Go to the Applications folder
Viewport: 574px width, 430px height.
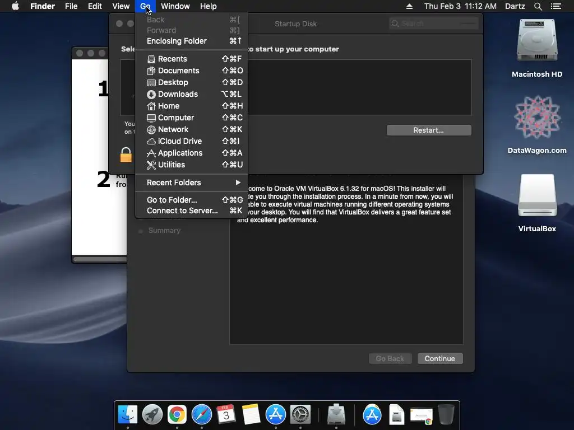click(192, 153)
